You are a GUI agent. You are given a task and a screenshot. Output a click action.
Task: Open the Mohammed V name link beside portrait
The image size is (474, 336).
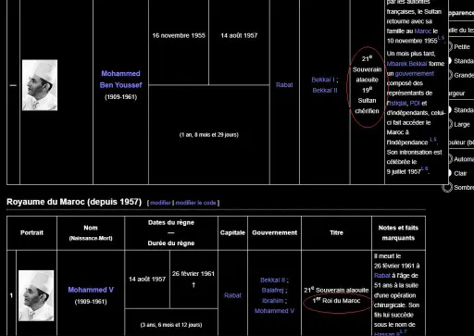point(91,290)
